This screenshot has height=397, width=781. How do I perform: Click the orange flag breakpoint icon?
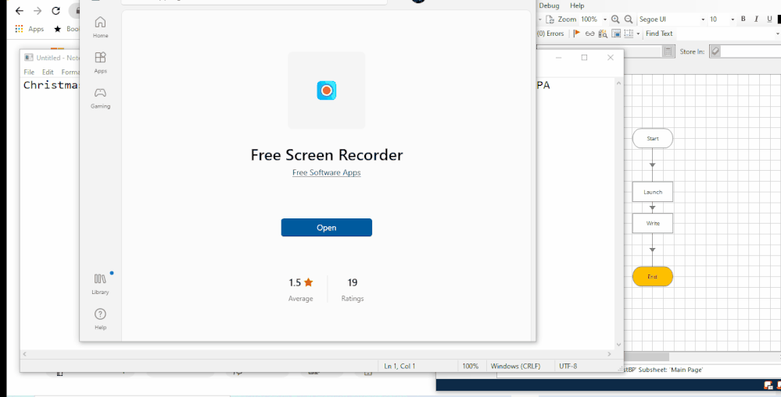[x=577, y=34]
